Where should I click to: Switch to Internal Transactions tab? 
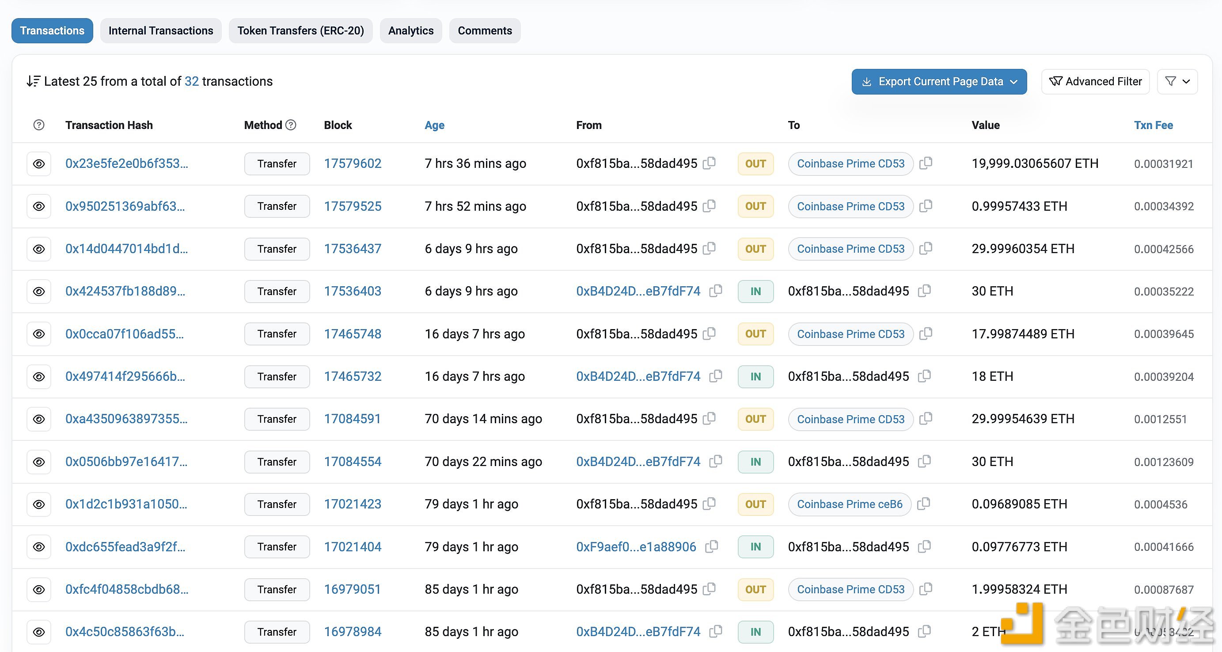(x=161, y=30)
